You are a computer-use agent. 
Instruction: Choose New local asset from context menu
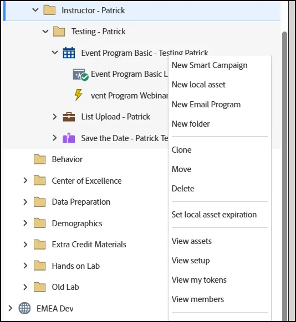coord(198,85)
